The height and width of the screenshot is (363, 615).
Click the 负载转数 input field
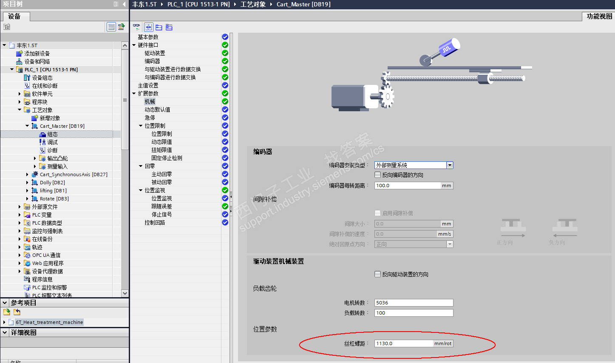pyautogui.click(x=414, y=313)
